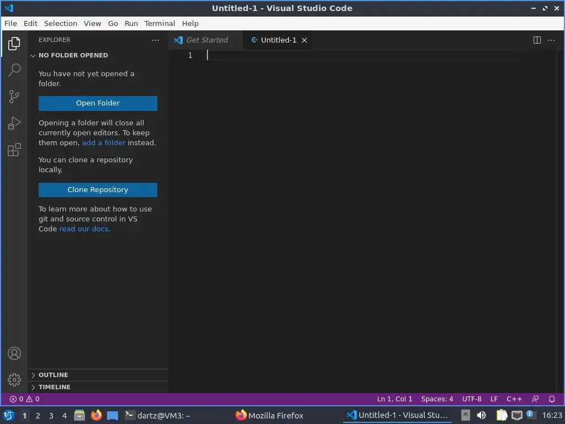Switch to workspace 4
The height and width of the screenshot is (424, 565).
(x=65, y=416)
